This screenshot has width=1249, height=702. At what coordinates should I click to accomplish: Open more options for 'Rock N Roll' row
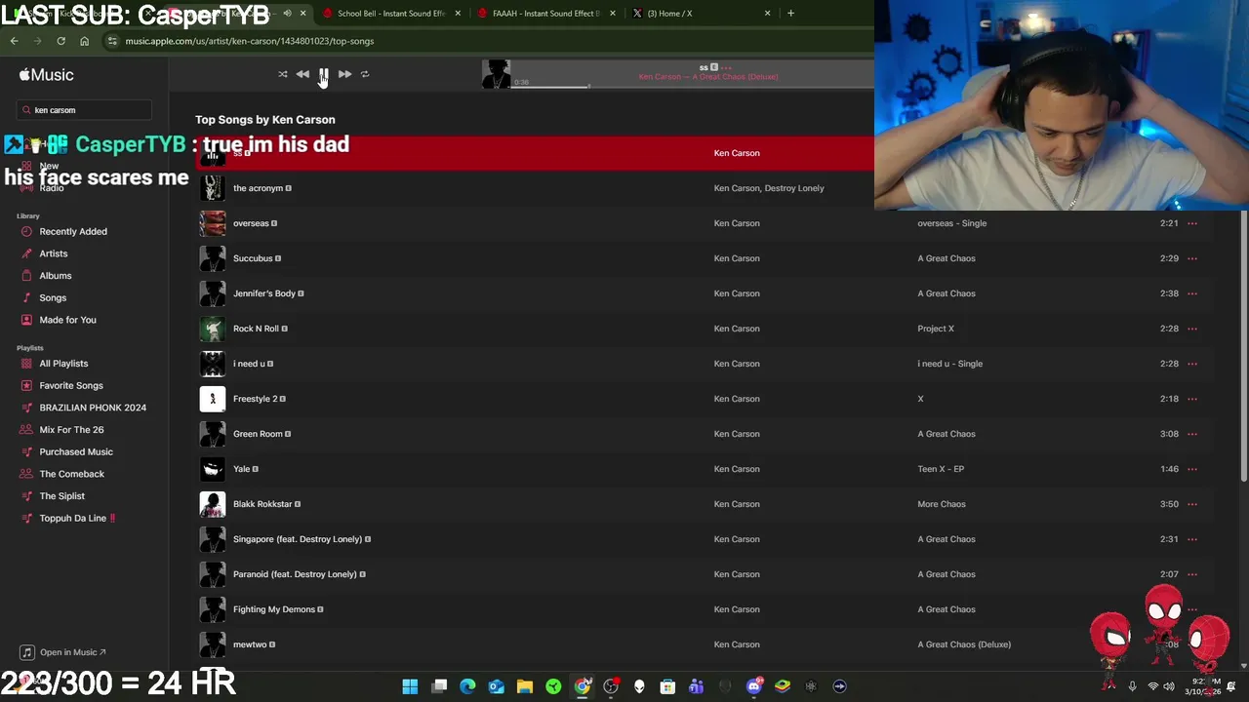1192,329
